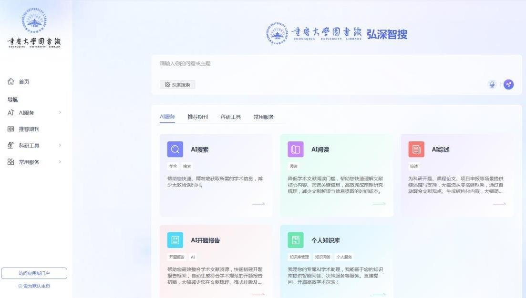Viewport: 526px width, 298px height.
Task: Toggle the 深度搜索 deep search option
Action: (177, 85)
